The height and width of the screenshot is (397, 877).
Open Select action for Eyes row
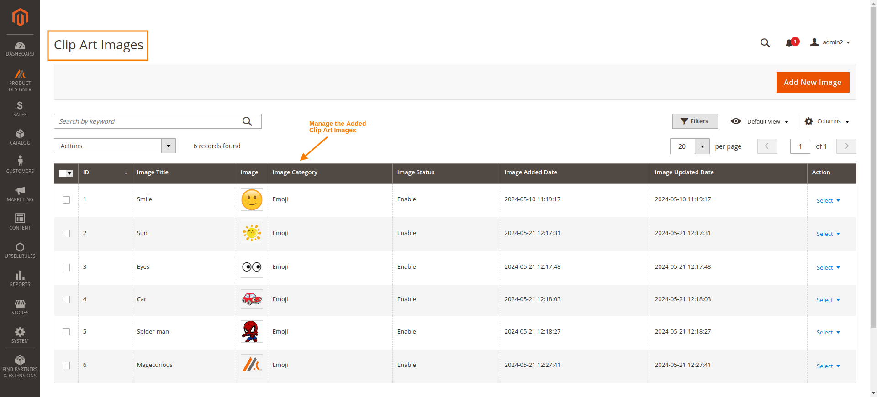pyautogui.click(x=828, y=268)
